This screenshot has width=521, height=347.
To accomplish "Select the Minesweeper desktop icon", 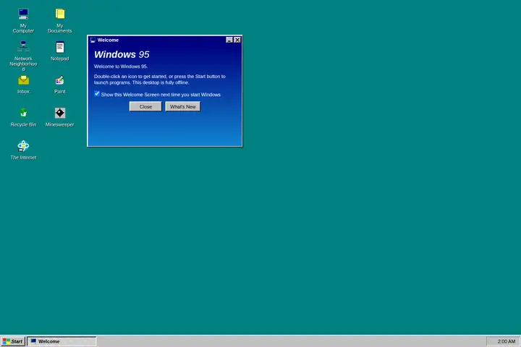I will tap(60, 117).
